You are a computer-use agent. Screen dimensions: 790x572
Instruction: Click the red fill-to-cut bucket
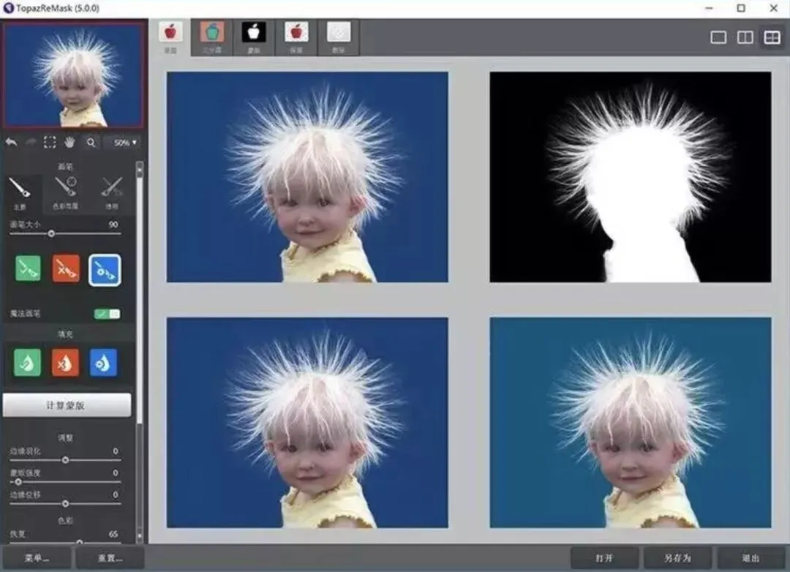click(x=66, y=363)
